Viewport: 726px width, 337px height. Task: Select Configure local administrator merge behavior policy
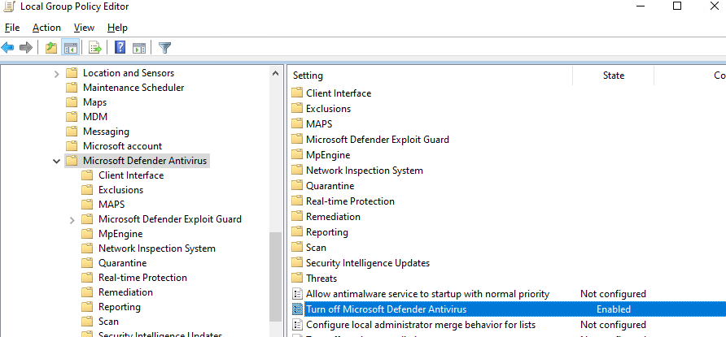pyautogui.click(x=421, y=325)
